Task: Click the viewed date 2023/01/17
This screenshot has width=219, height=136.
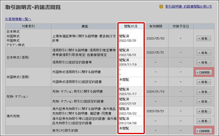Action: (x=128, y=94)
